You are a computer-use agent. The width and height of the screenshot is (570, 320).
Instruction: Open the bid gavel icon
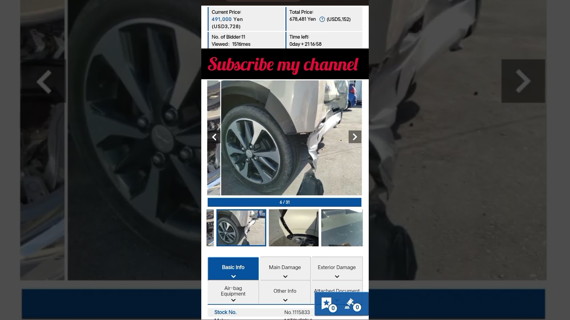353,304
